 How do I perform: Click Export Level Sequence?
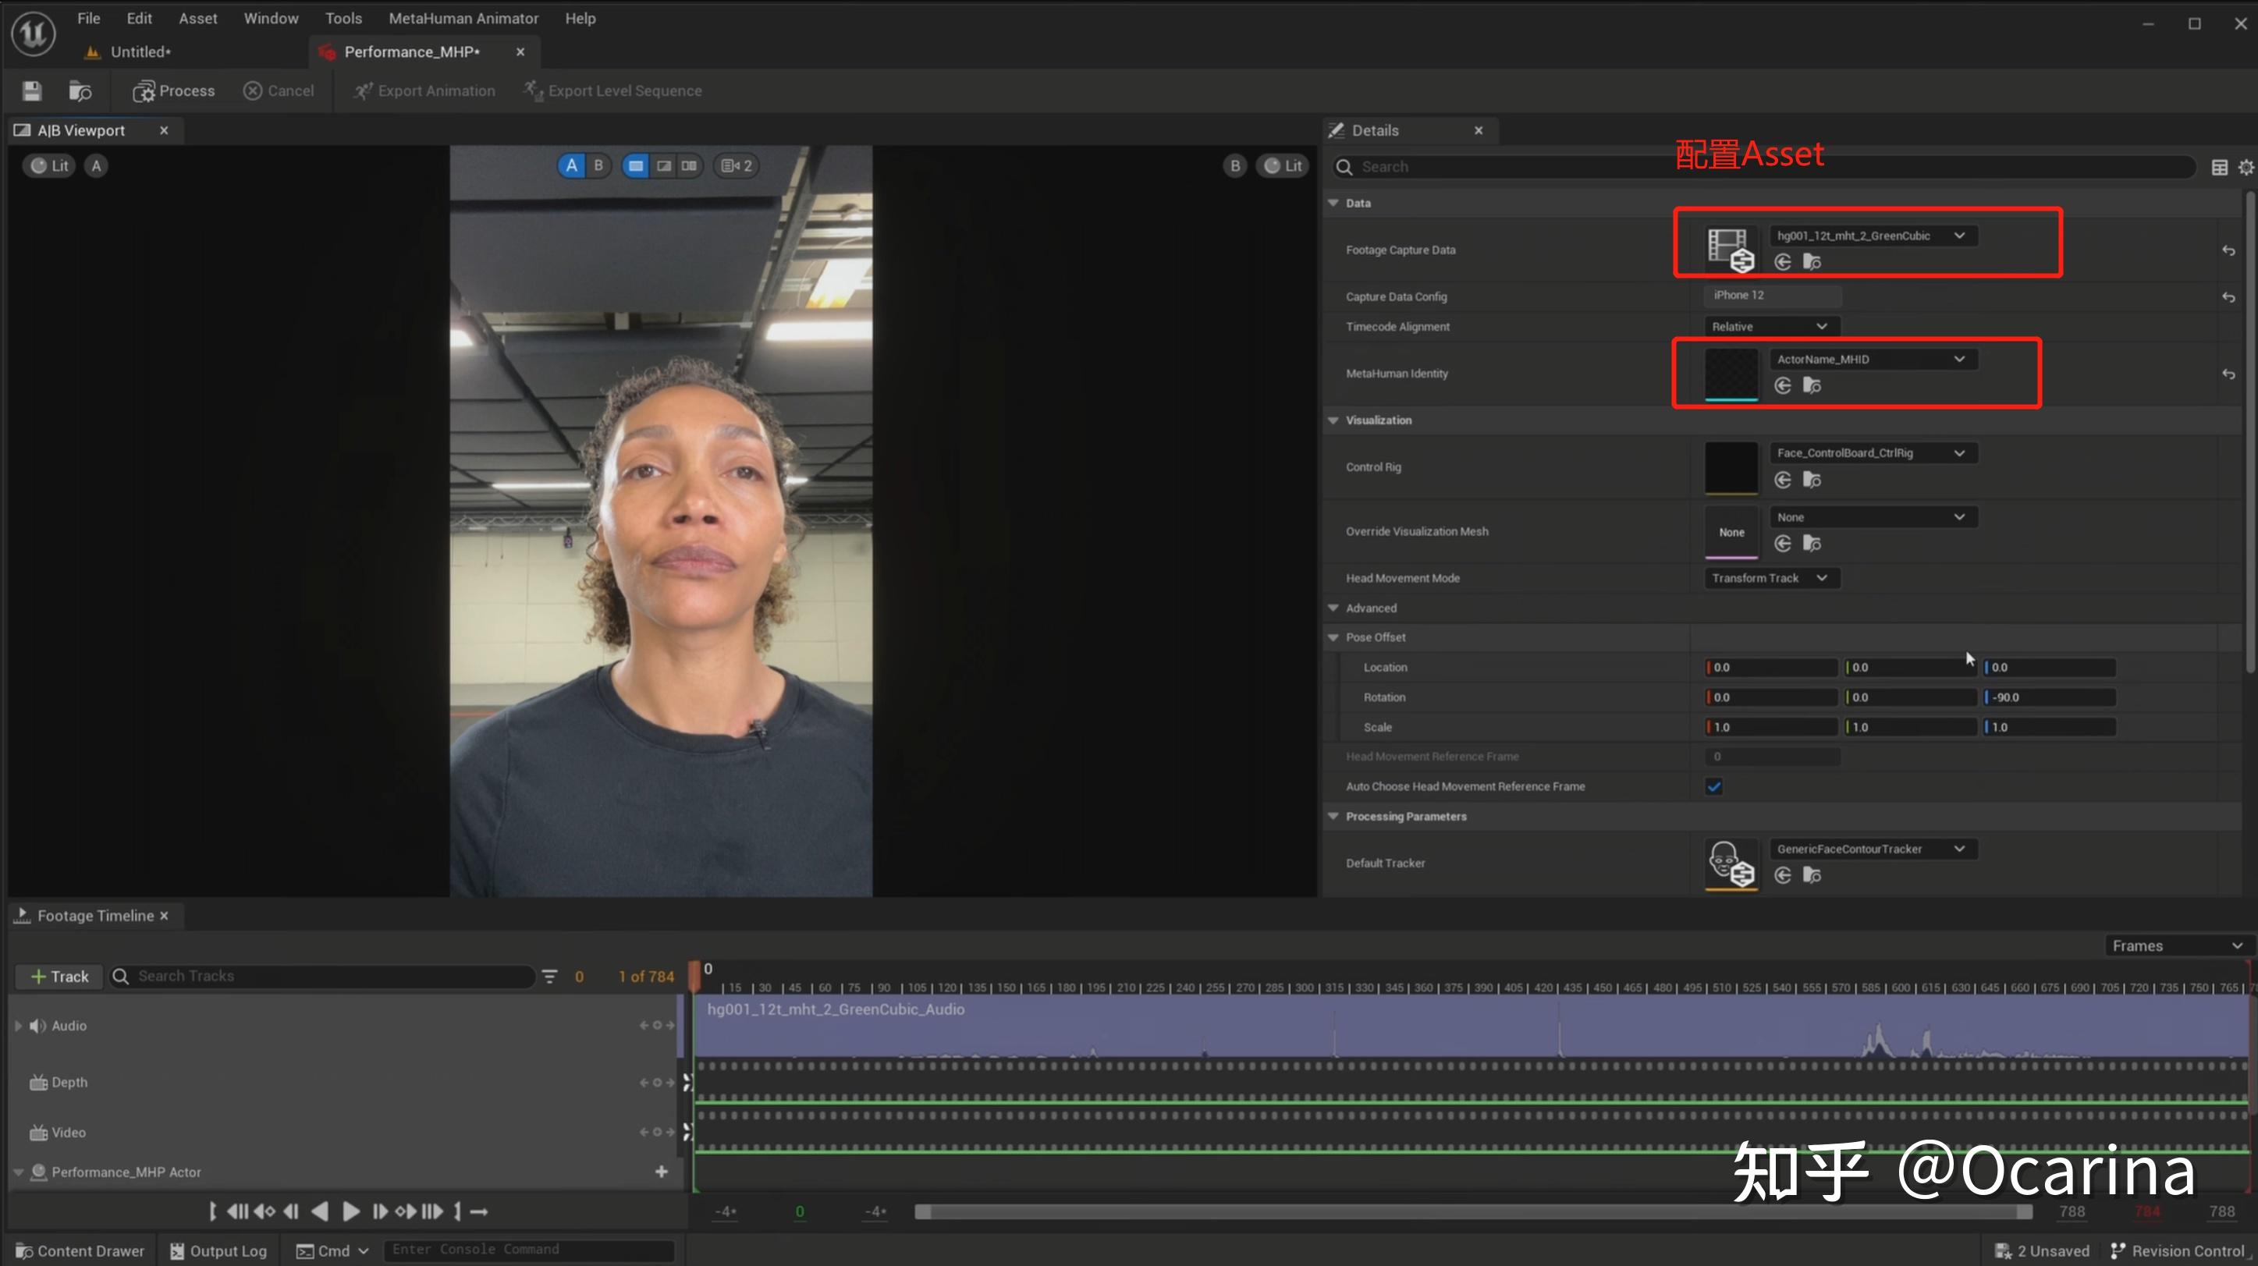pos(612,90)
